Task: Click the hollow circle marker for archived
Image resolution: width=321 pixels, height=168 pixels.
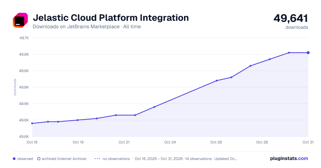Action: [x=39, y=159]
